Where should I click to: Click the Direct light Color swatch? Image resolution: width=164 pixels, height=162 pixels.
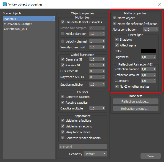coord(149,51)
